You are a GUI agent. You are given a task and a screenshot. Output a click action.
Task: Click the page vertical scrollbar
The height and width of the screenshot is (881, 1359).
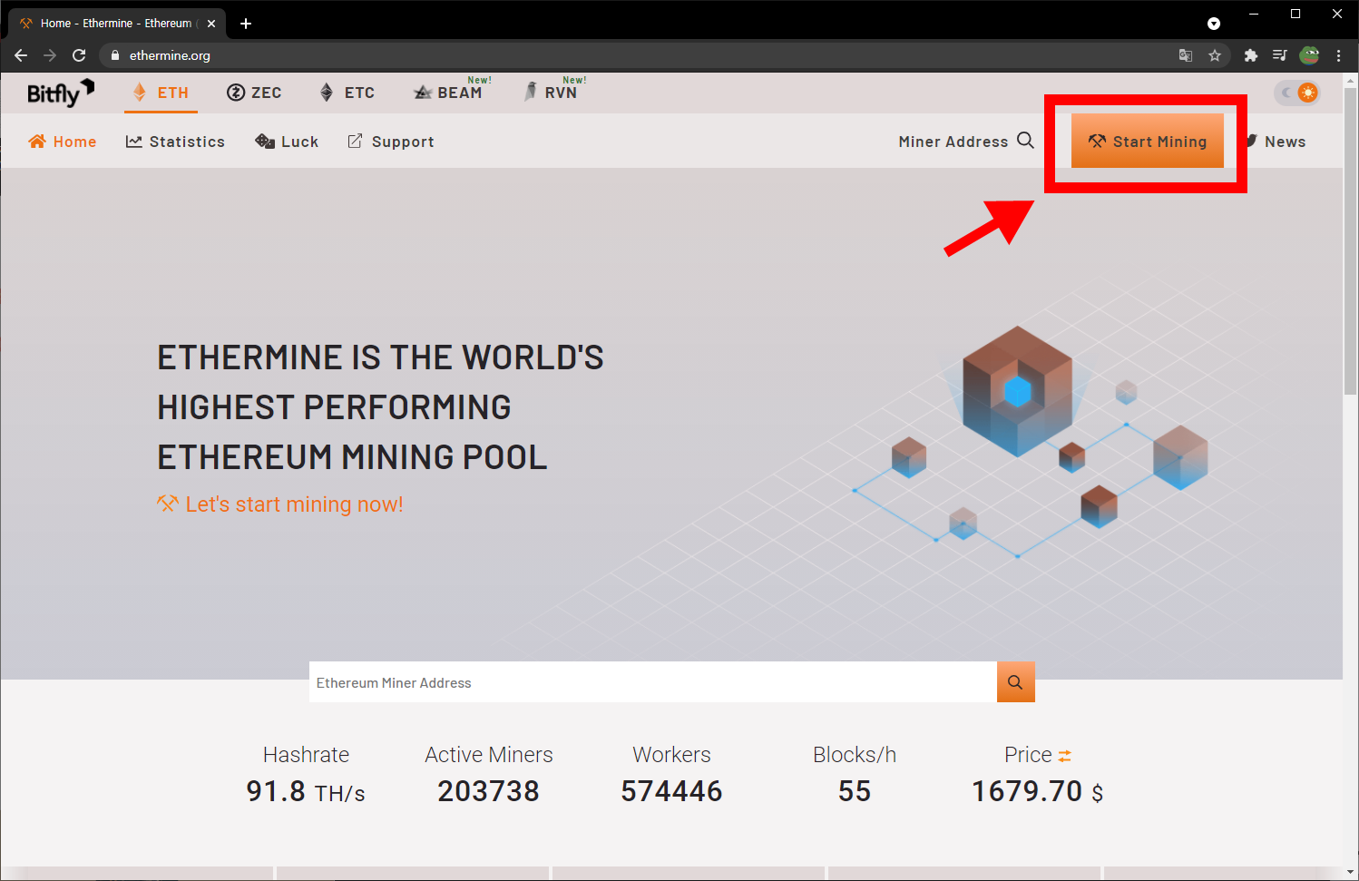[1351, 240]
